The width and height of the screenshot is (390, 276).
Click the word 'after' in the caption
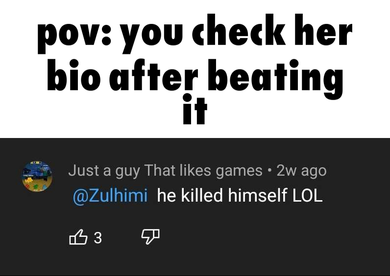click(x=153, y=75)
